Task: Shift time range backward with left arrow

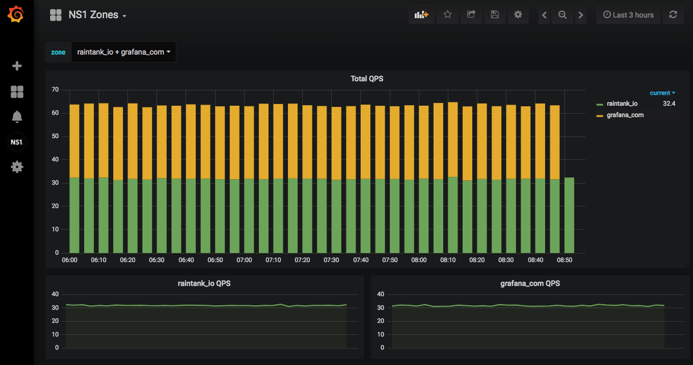Action: (x=544, y=15)
